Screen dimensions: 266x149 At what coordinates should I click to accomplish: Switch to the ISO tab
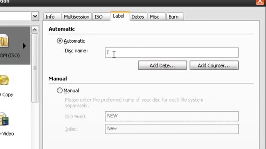point(101,17)
